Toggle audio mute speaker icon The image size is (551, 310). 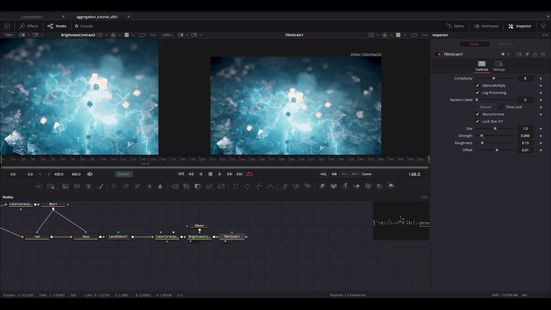(90, 174)
